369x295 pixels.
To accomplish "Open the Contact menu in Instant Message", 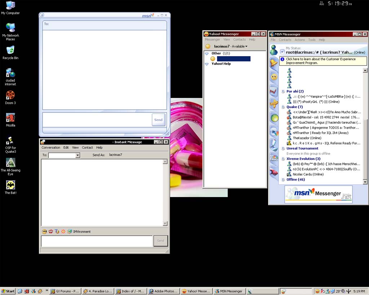I will click(x=87, y=148).
